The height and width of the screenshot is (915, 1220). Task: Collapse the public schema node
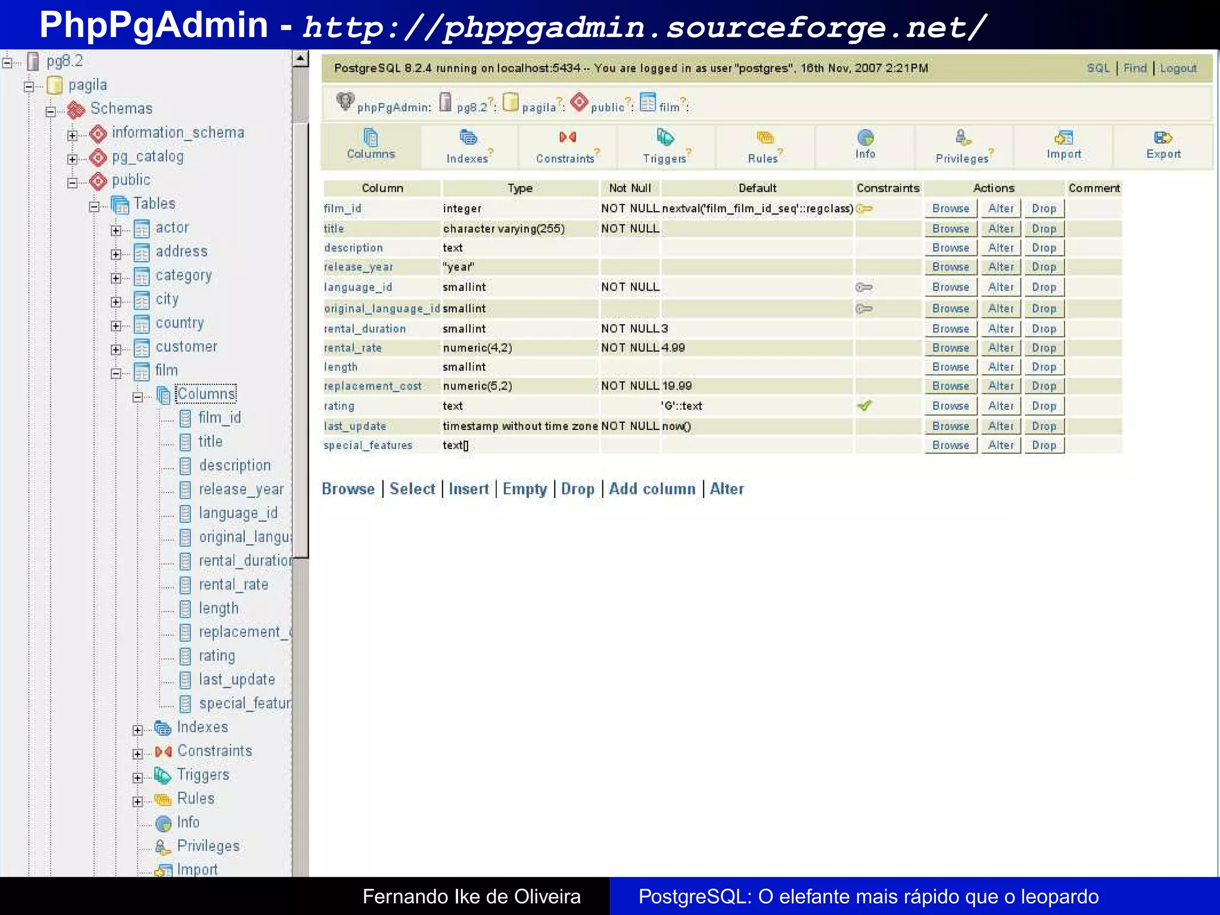click(72, 183)
